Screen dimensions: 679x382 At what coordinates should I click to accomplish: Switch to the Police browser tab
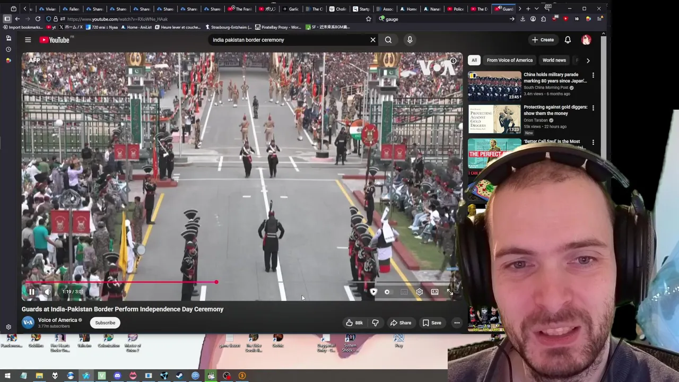tap(455, 9)
